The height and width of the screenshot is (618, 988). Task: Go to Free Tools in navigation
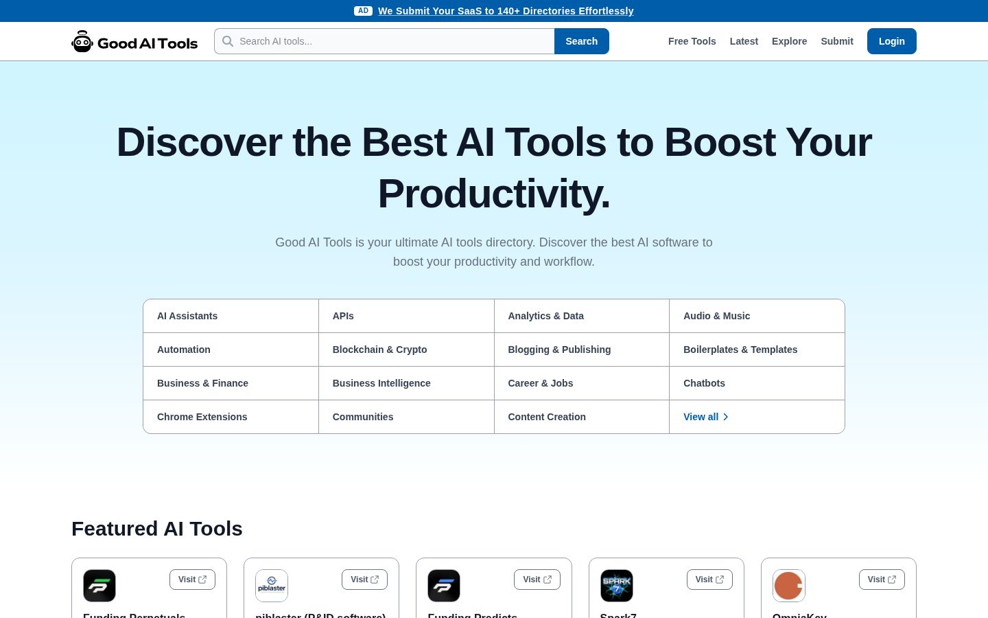click(692, 41)
